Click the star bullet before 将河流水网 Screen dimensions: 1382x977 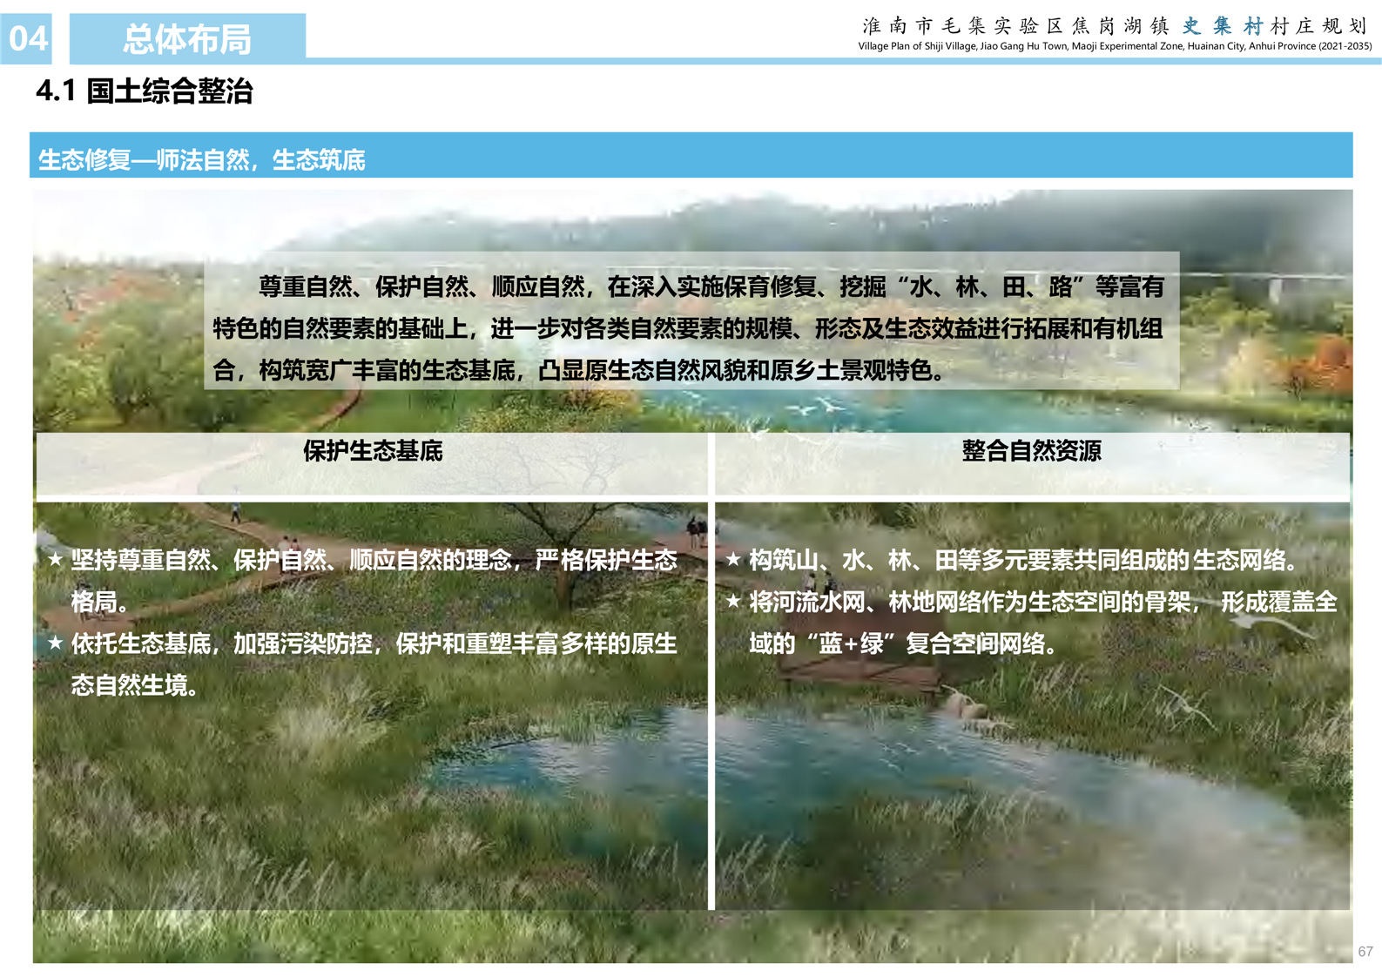click(733, 601)
